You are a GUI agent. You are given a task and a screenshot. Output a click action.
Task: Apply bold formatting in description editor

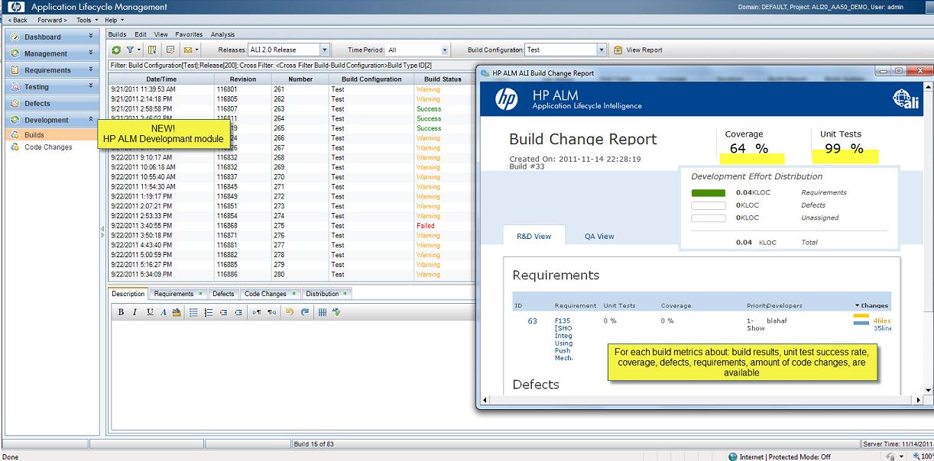121,312
